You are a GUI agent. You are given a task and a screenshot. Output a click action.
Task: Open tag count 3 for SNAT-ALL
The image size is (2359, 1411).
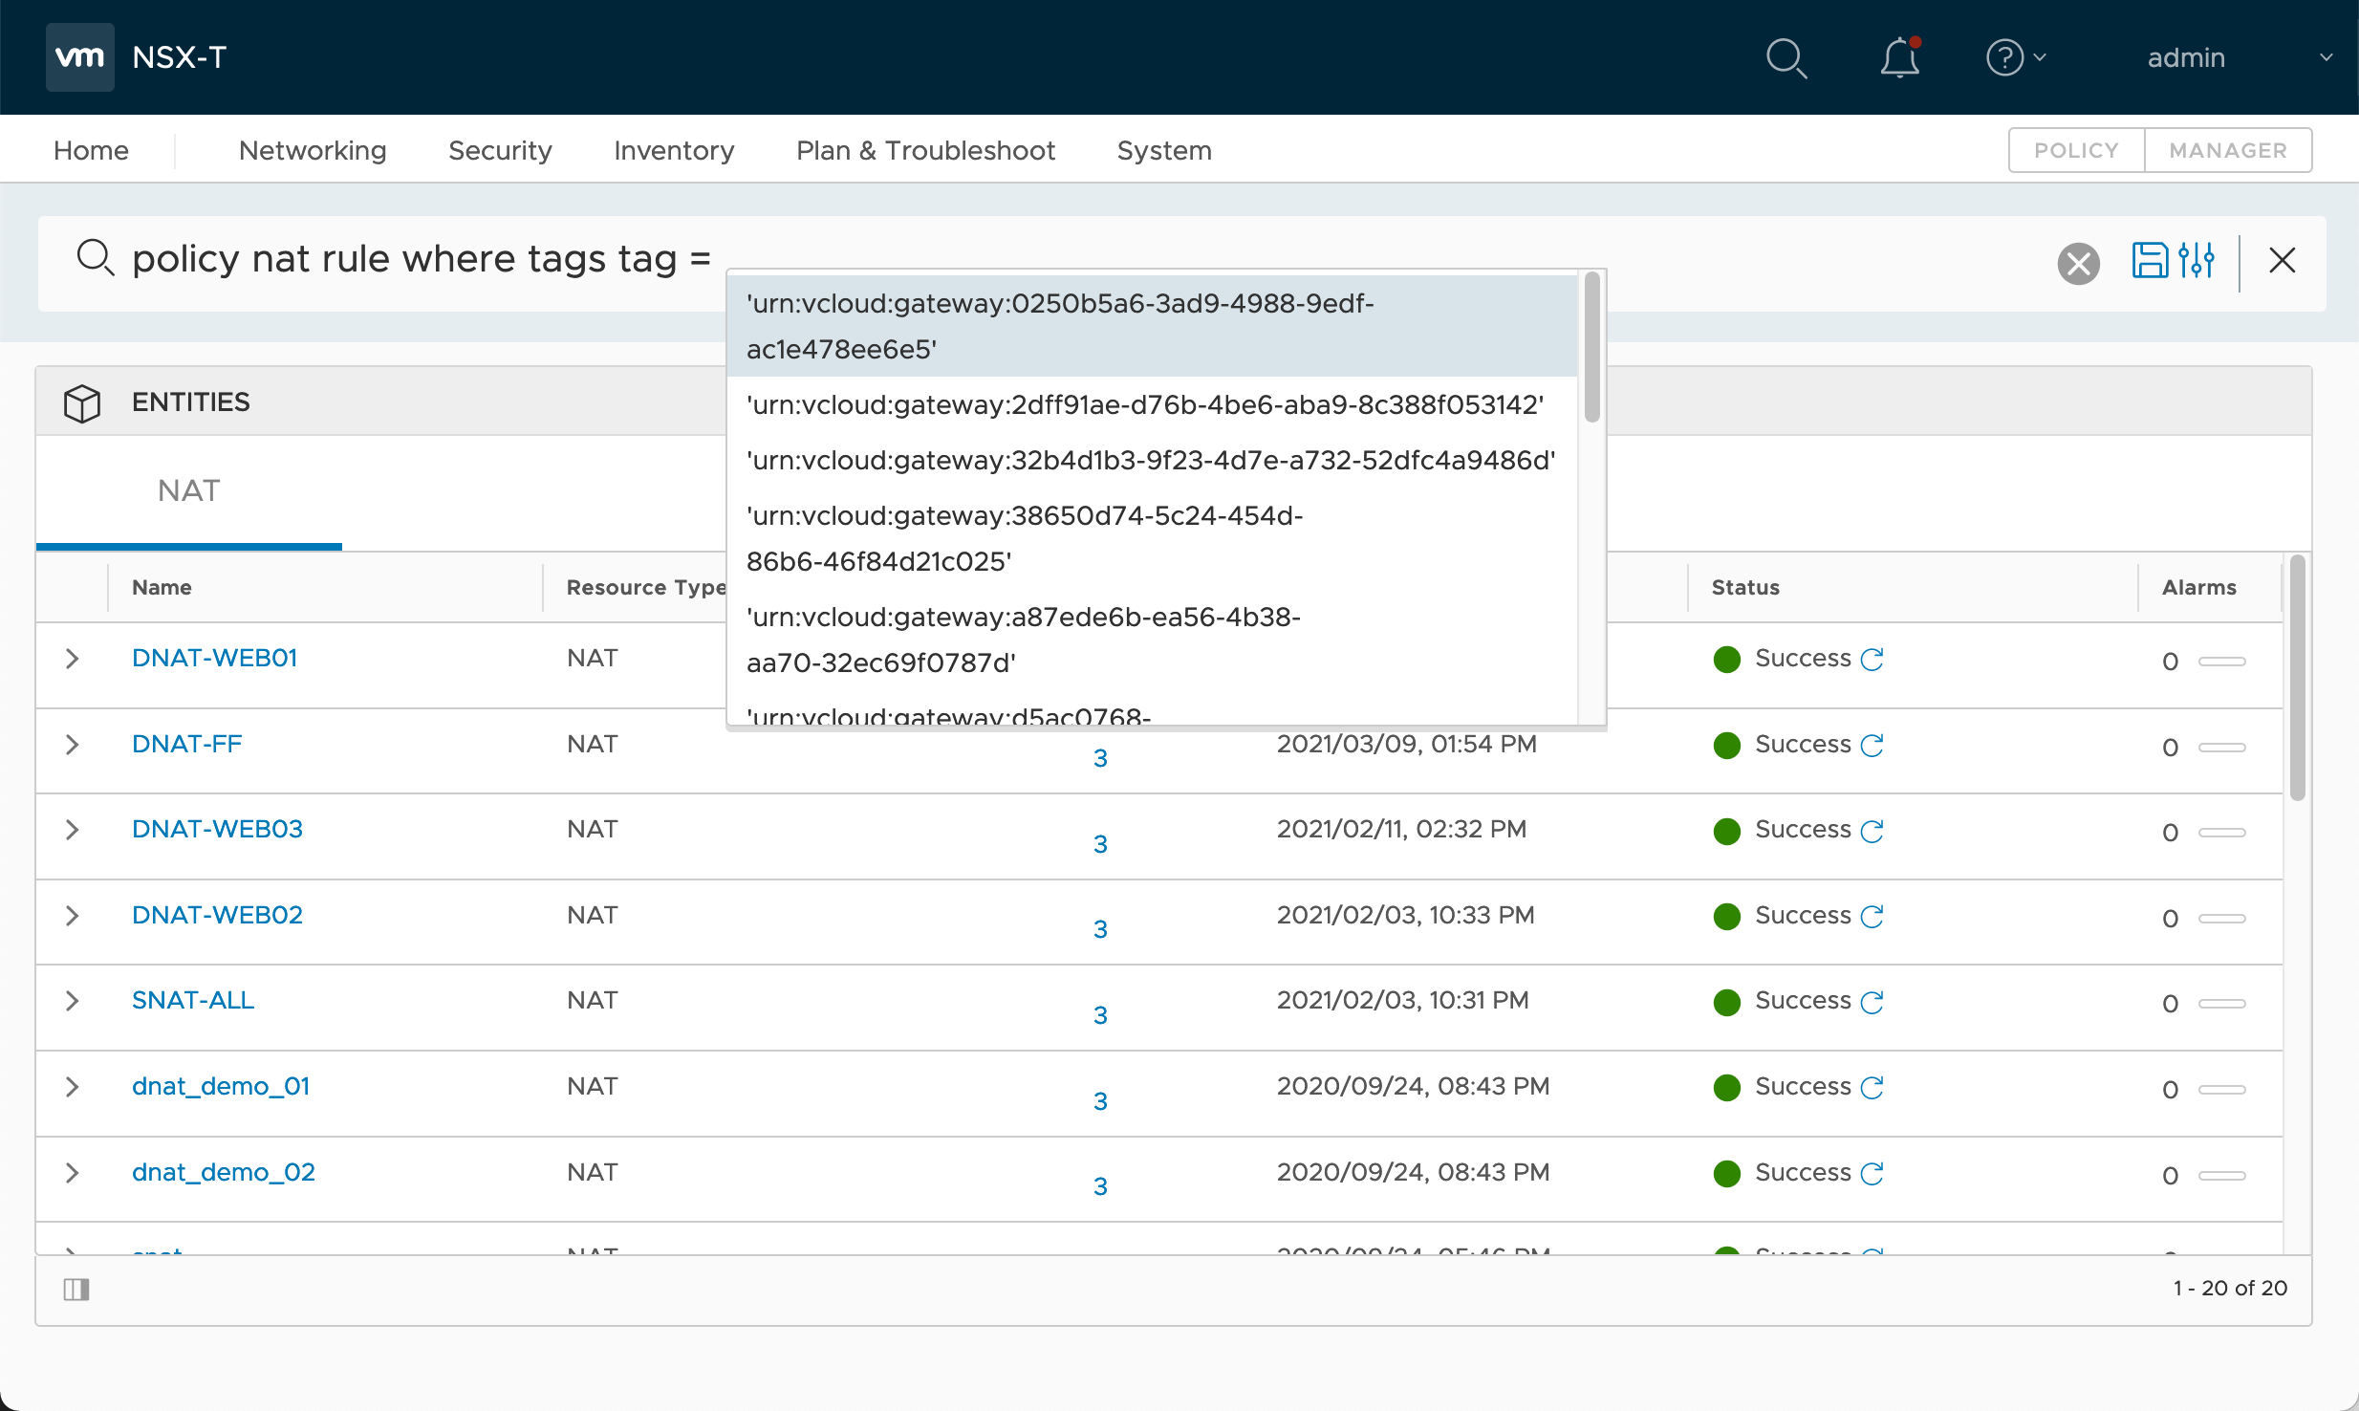(1100, 1015)
